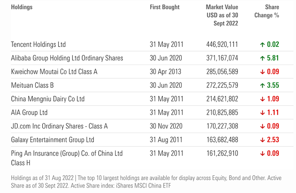Viewport: 296px width, 193px height.
Task: Click AIA Group market value 210,825,885
Action: pyautogui.click(x=222, y=113)
